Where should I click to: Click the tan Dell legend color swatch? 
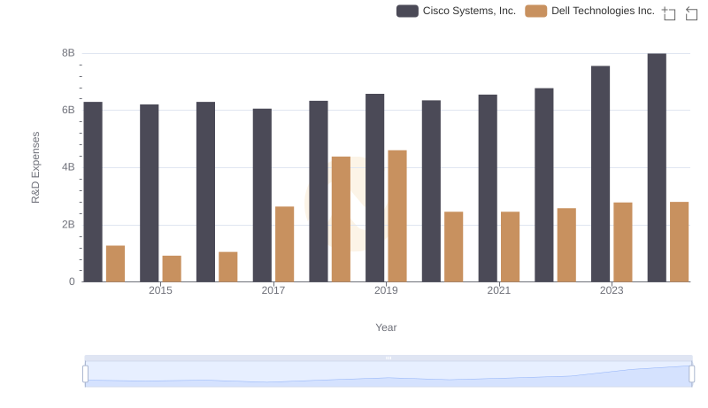536,11
